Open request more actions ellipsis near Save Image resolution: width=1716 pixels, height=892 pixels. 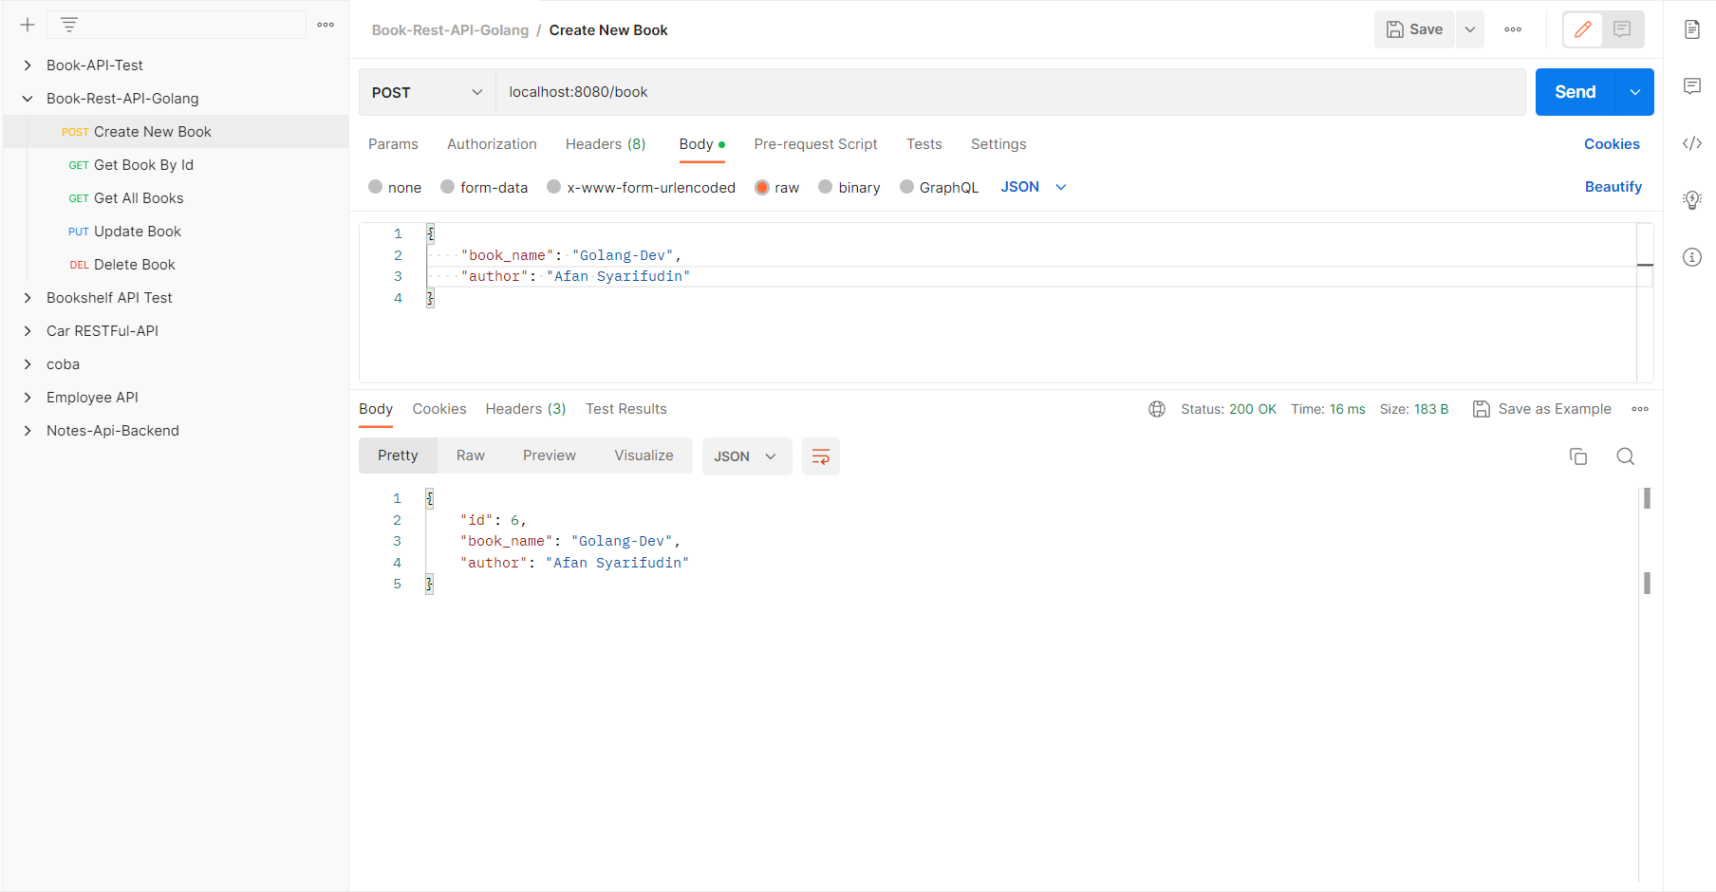pos(1513,29)
